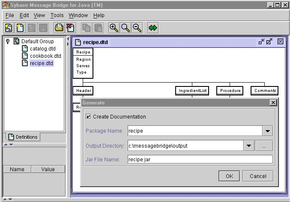Screen dimensions: 290x202
Task: Select cookbook.dtd in the tree
Action: tap(45, 56)
